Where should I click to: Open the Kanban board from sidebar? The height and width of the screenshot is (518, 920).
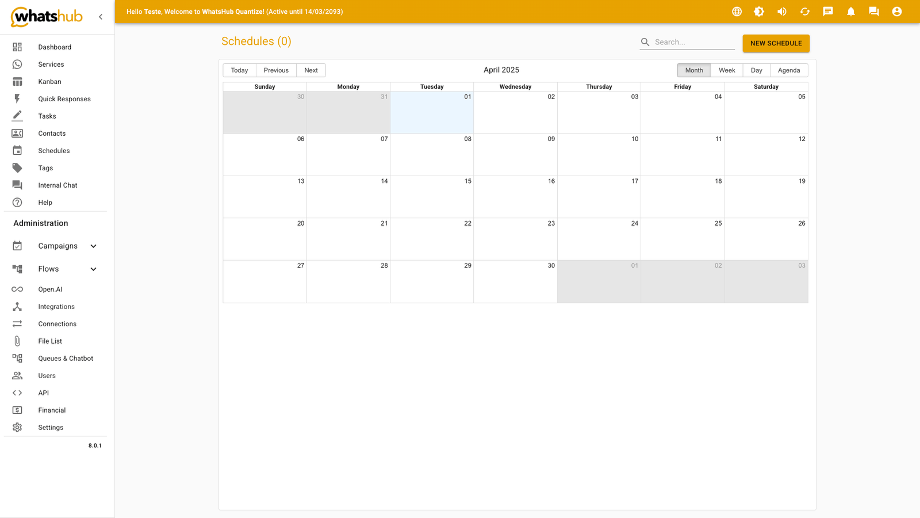click(x=49, y=81)
